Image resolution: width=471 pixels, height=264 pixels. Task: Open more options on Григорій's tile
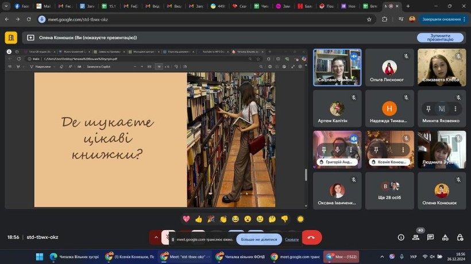[x=350, y=149]
